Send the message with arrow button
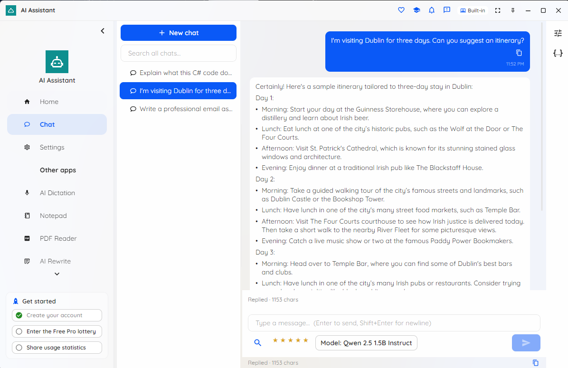Screen dimensions: 568x368 coord(526,343)
